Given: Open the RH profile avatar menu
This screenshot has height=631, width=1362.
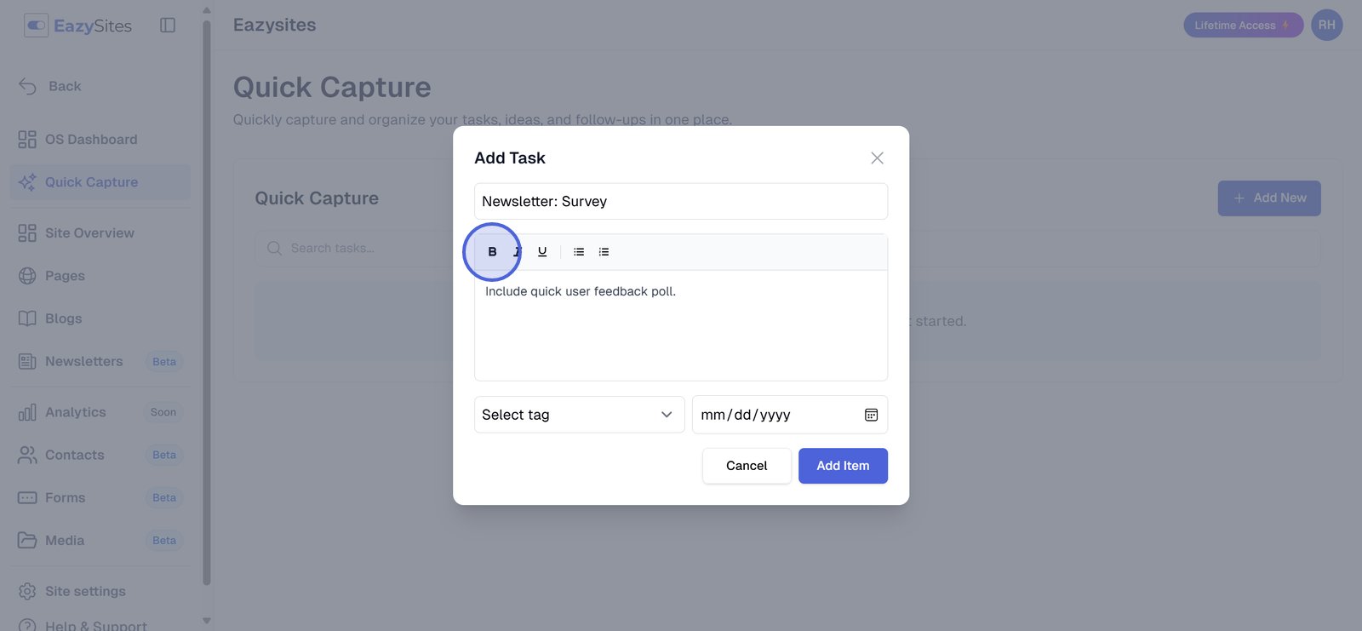Looking at the screenshot, I should pyautogui.click(x=1326, y=25).
